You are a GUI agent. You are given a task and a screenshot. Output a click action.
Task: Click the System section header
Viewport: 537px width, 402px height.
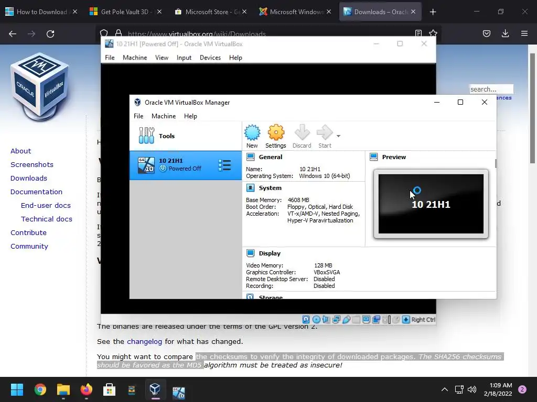coord(270,188)
